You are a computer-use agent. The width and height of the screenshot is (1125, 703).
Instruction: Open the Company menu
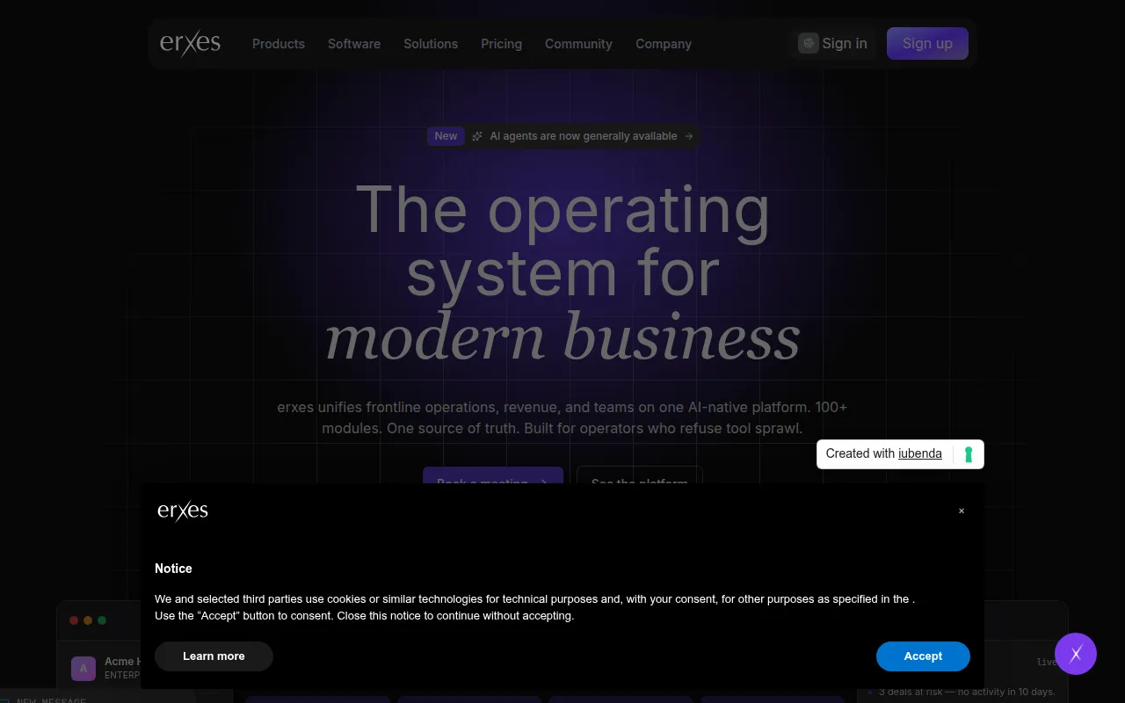pyautogui.click(x=664, y=44)
